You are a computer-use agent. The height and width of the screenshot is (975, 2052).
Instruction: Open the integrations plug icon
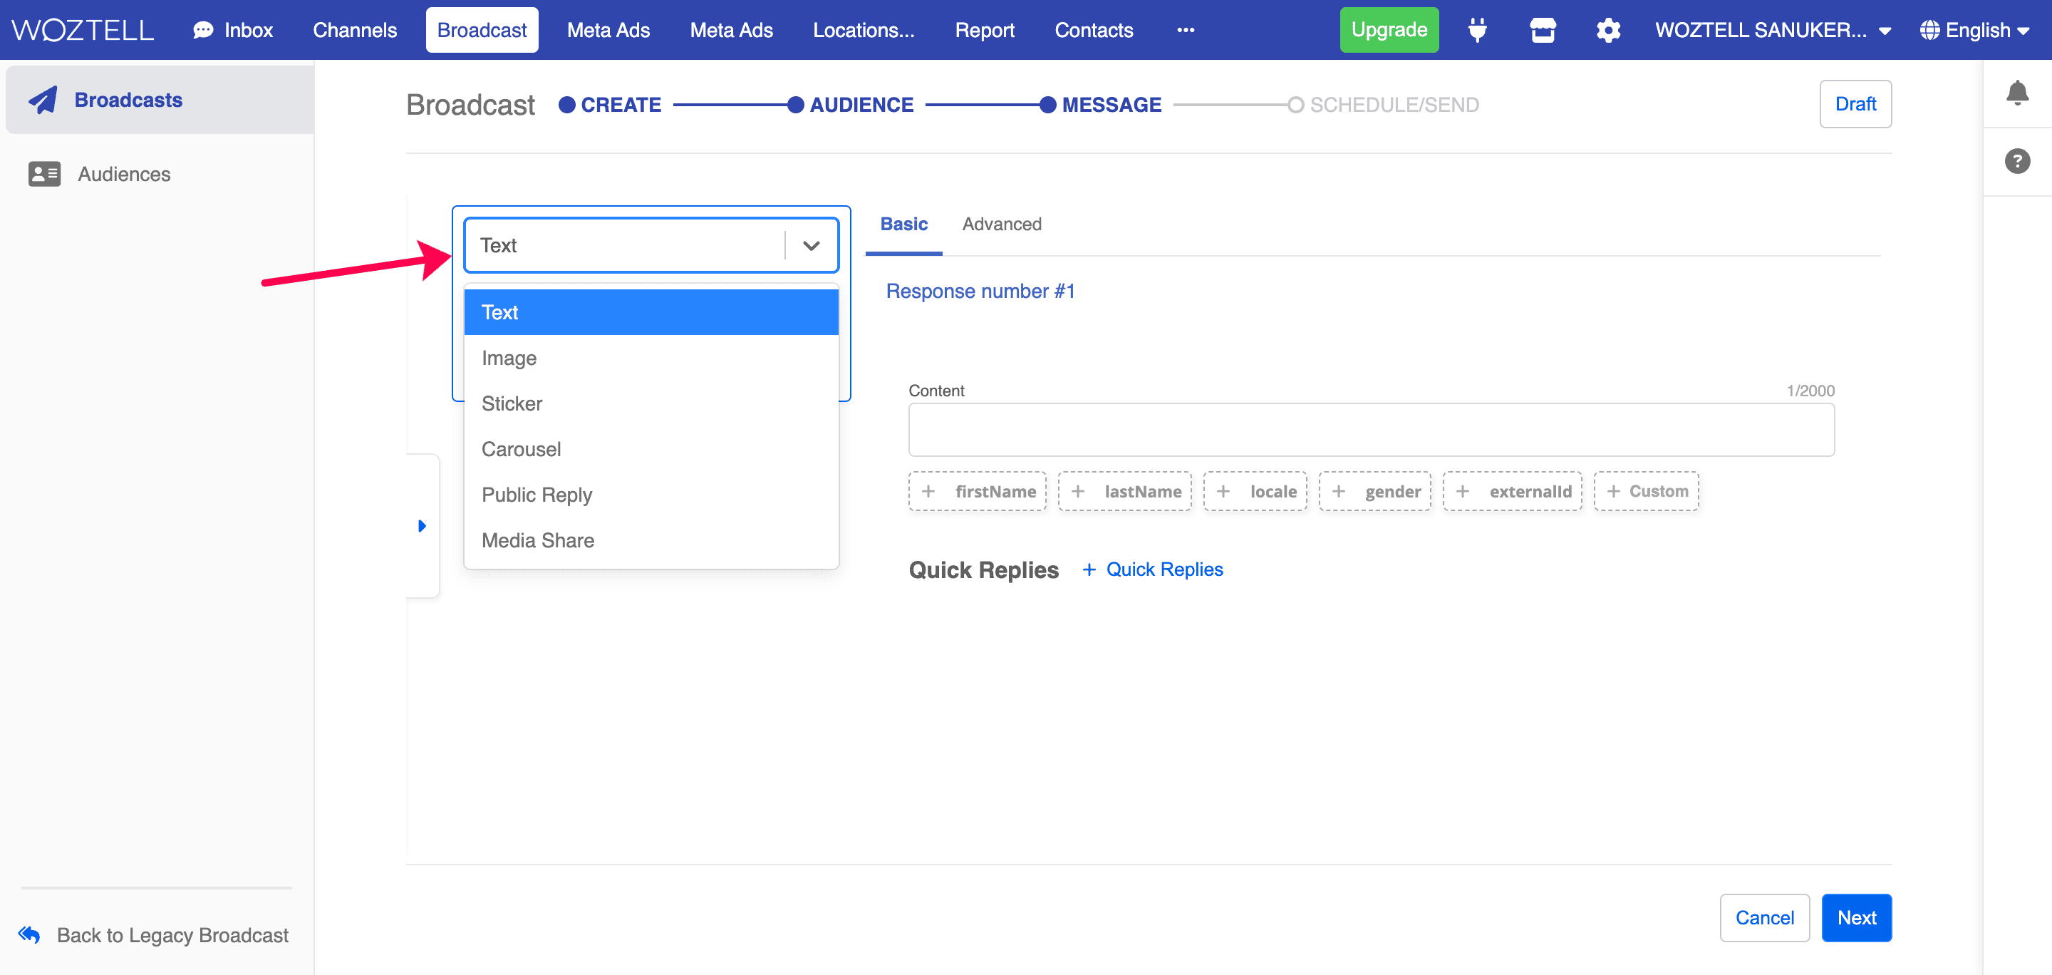click(x=1477, y=30)
